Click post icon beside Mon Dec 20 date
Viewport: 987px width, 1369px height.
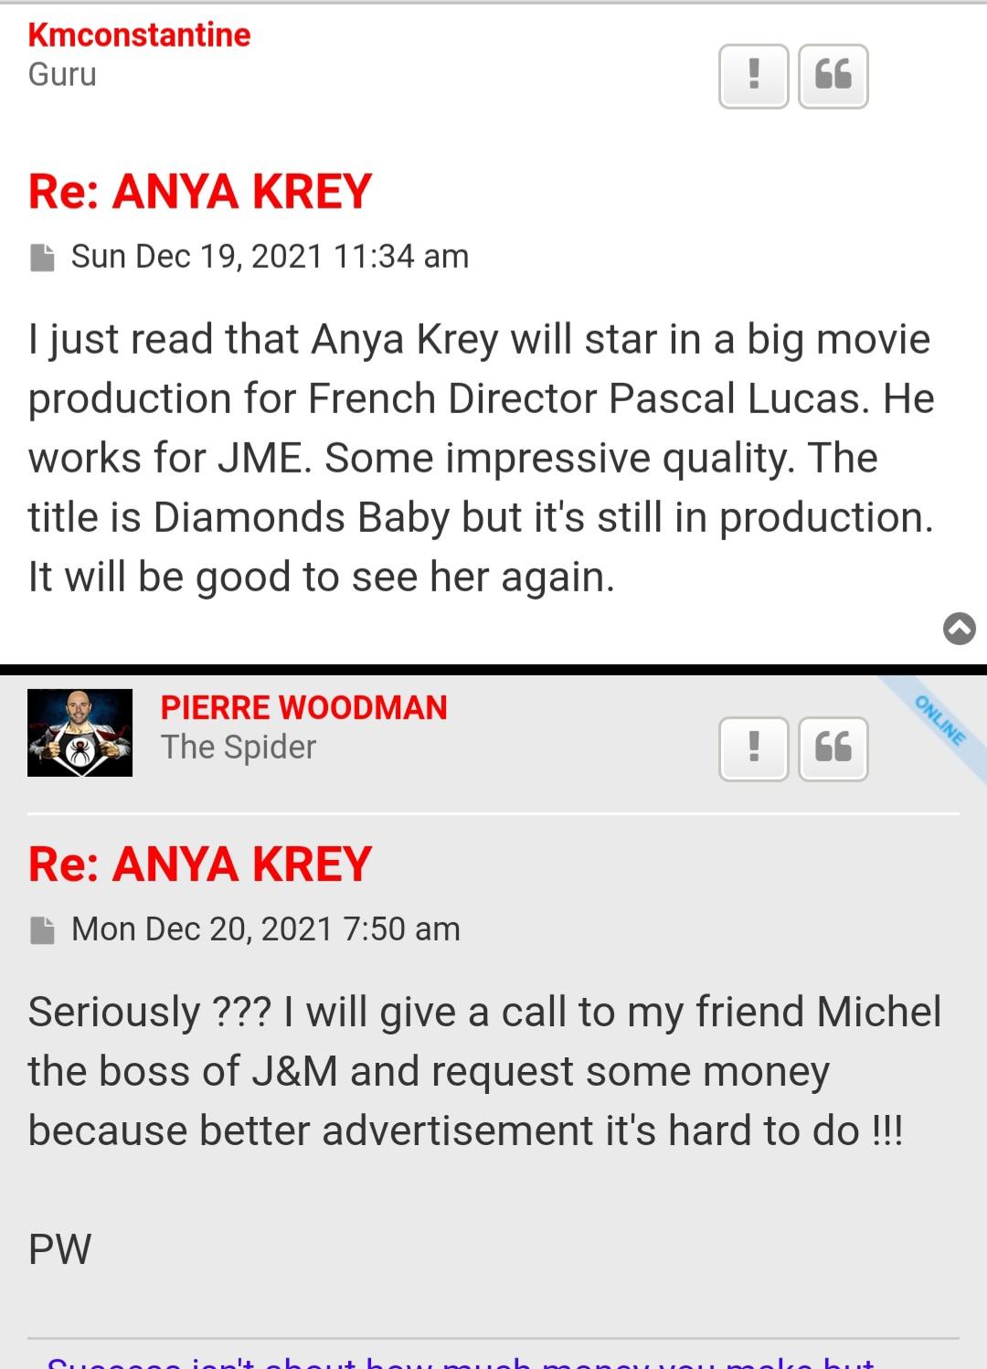click(42, 930)
